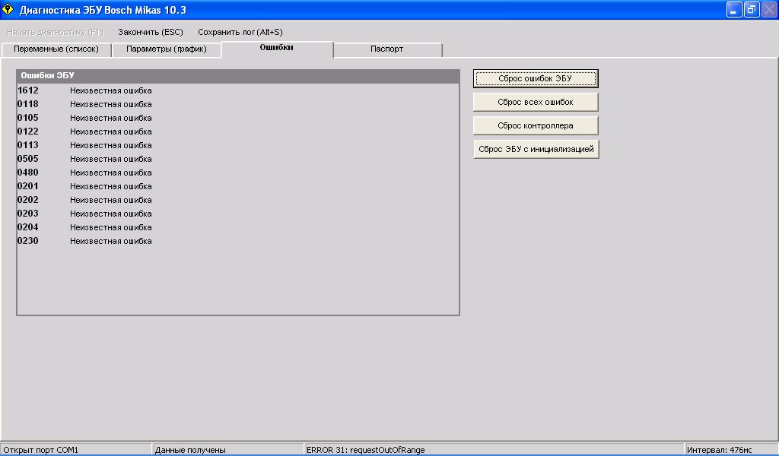Click disabled Начать диагностику (F1) item
This screenshot has width=779, height=456.
55,32
